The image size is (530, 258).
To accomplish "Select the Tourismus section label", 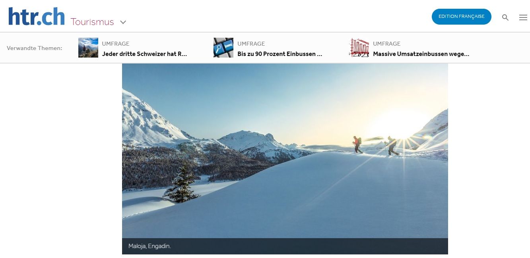I will pyautogui.click(x=92, y=22).
